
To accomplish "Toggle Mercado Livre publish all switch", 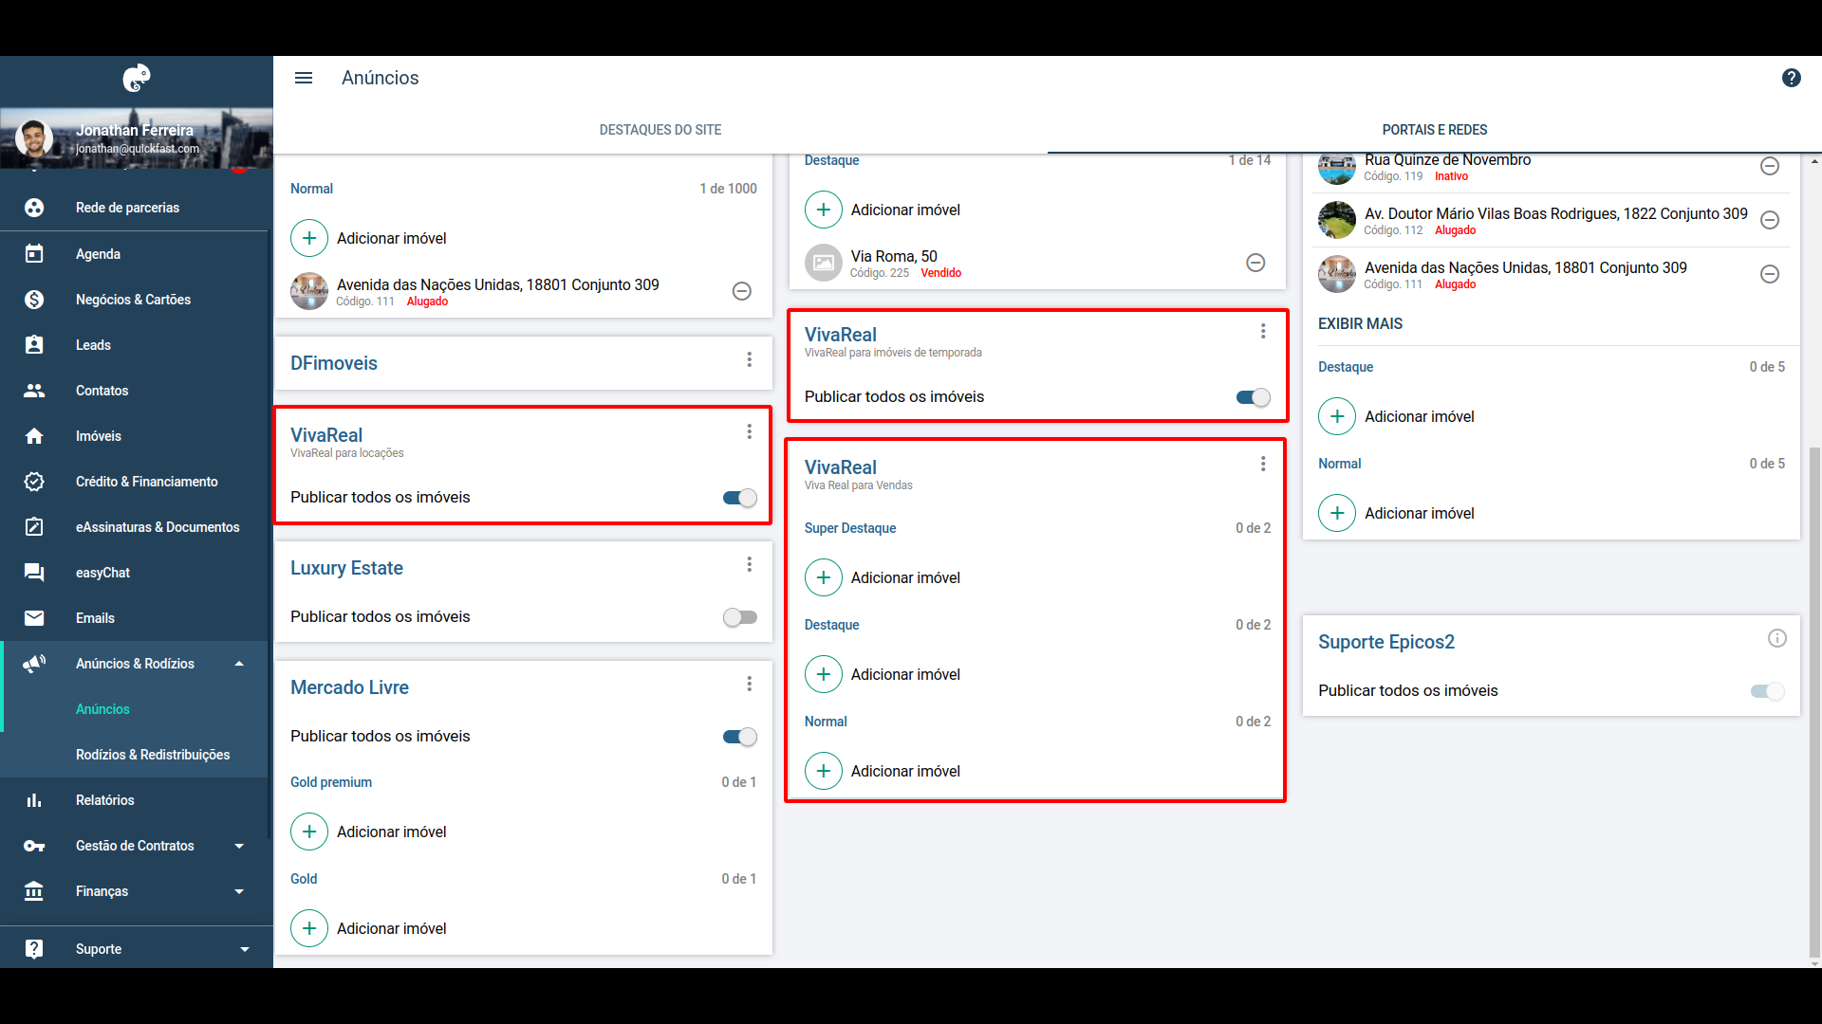I will (x=740, y=737).
